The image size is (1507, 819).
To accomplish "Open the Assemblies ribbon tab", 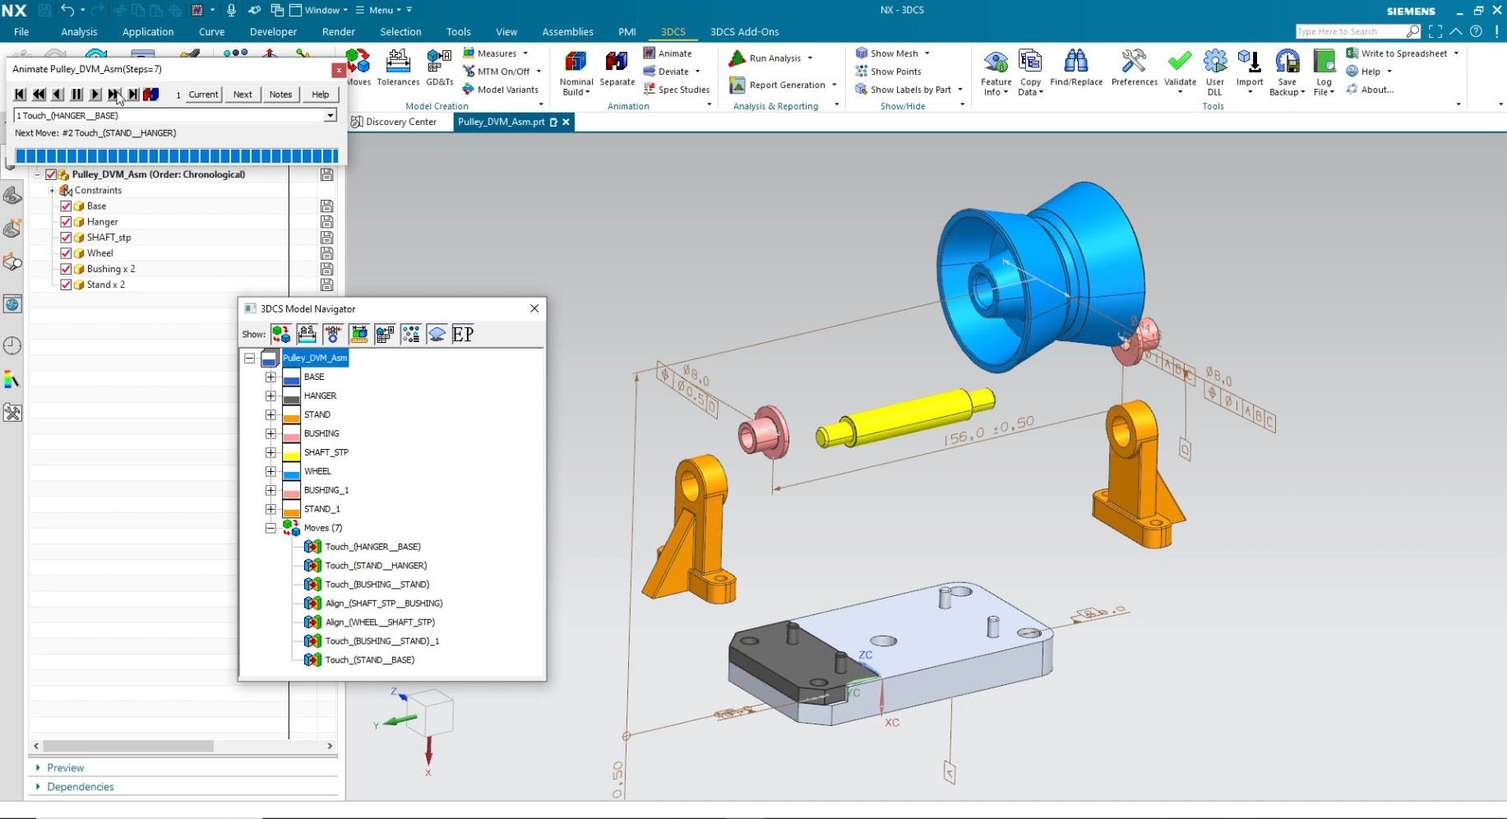I will tap(567, 32).
